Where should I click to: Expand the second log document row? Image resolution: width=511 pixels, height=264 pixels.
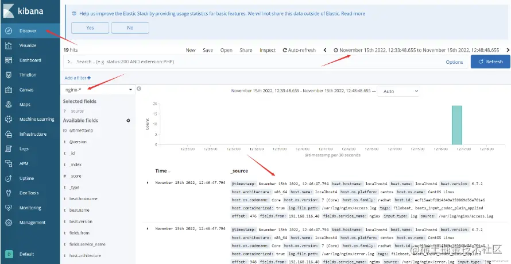148,228
